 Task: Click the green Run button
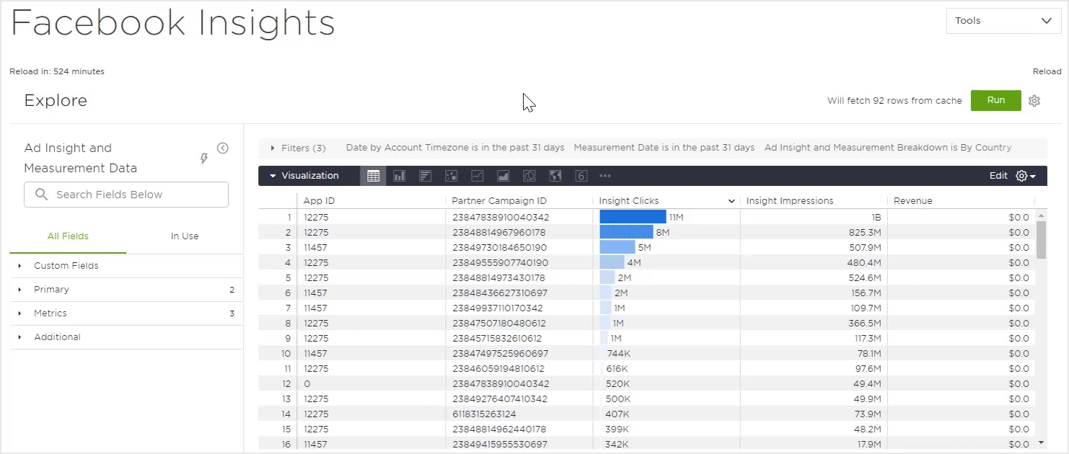click(996, 100)
